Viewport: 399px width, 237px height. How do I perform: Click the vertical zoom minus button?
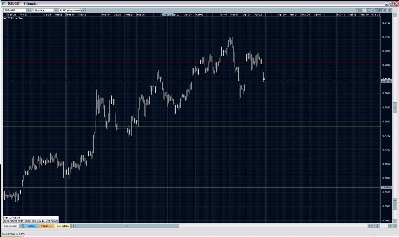tap(395, 221)
